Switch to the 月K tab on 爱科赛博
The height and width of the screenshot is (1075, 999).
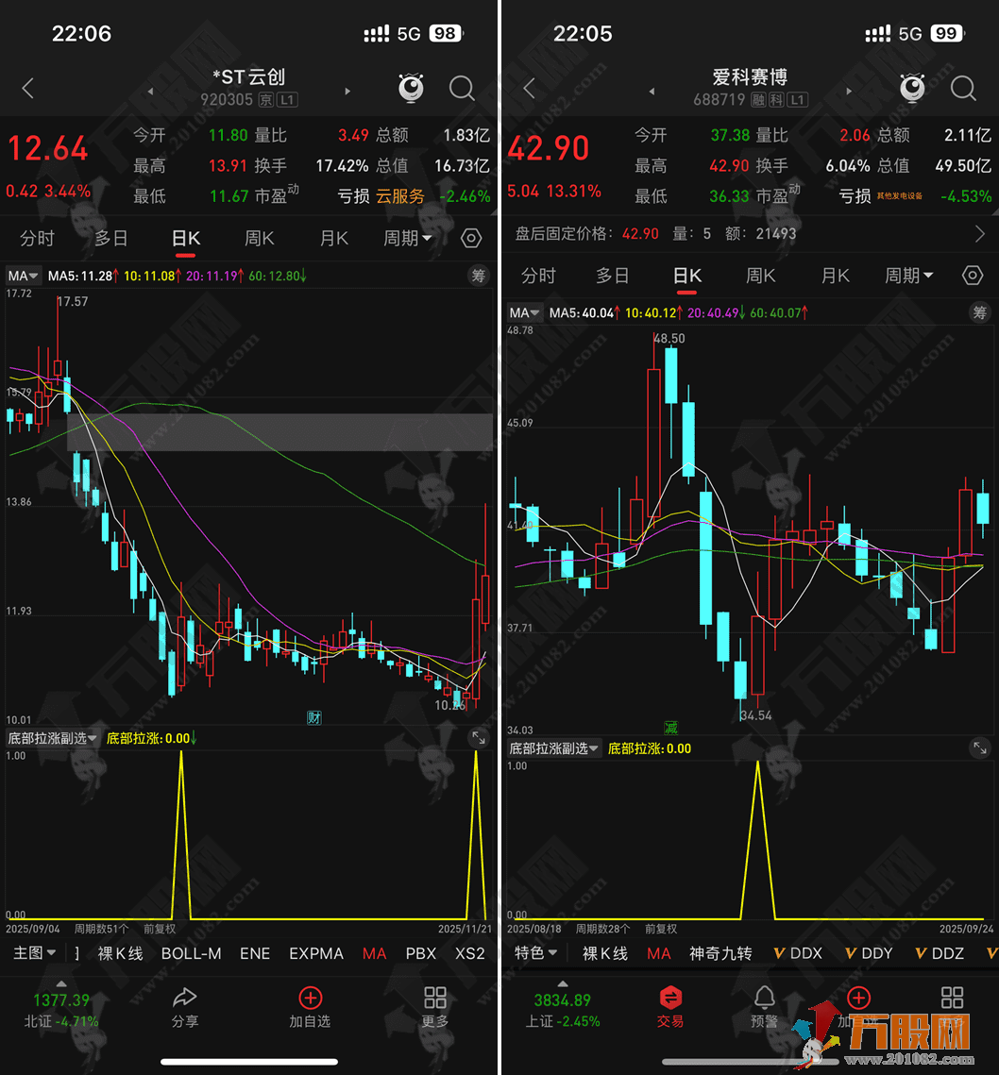tap(835, 276)
